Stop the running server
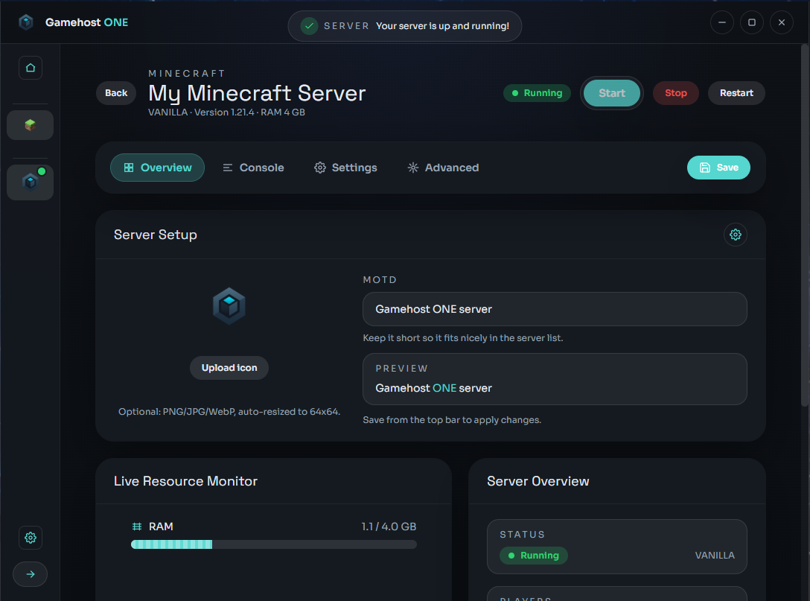This screenshot has width=810, height=601. point(675,92)
